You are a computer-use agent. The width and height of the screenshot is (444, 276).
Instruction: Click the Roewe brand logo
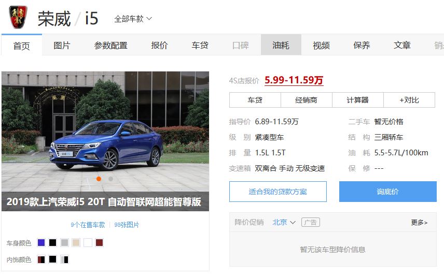click(x=18, y=18)
